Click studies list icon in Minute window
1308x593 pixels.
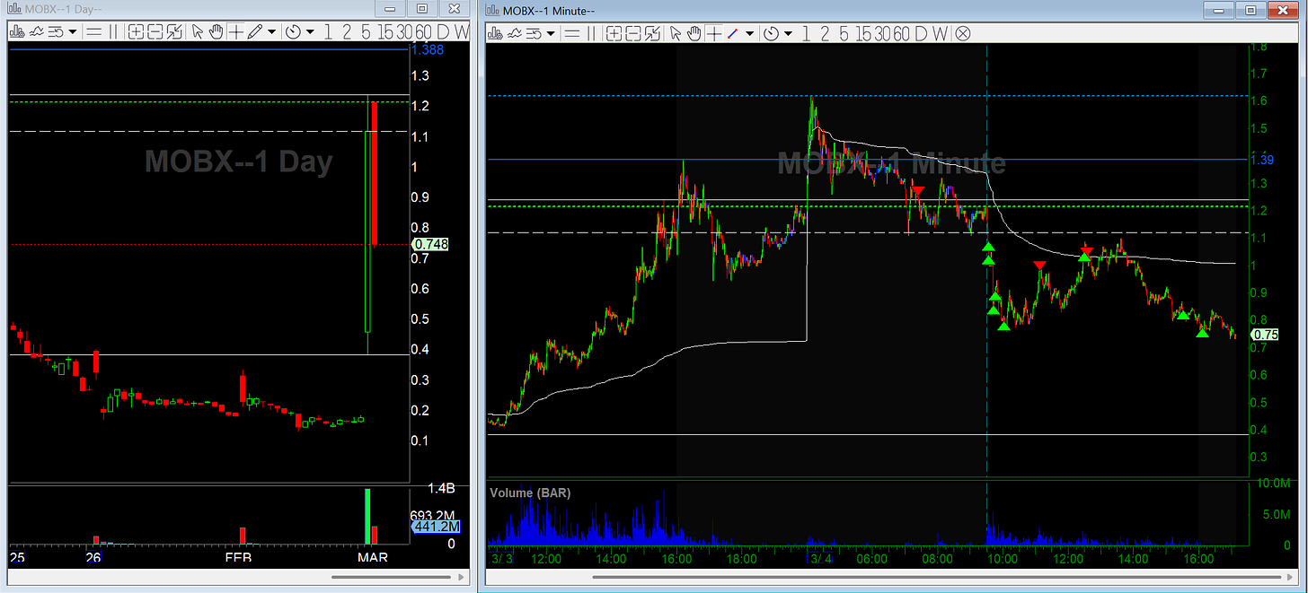(x=535, y=33)
